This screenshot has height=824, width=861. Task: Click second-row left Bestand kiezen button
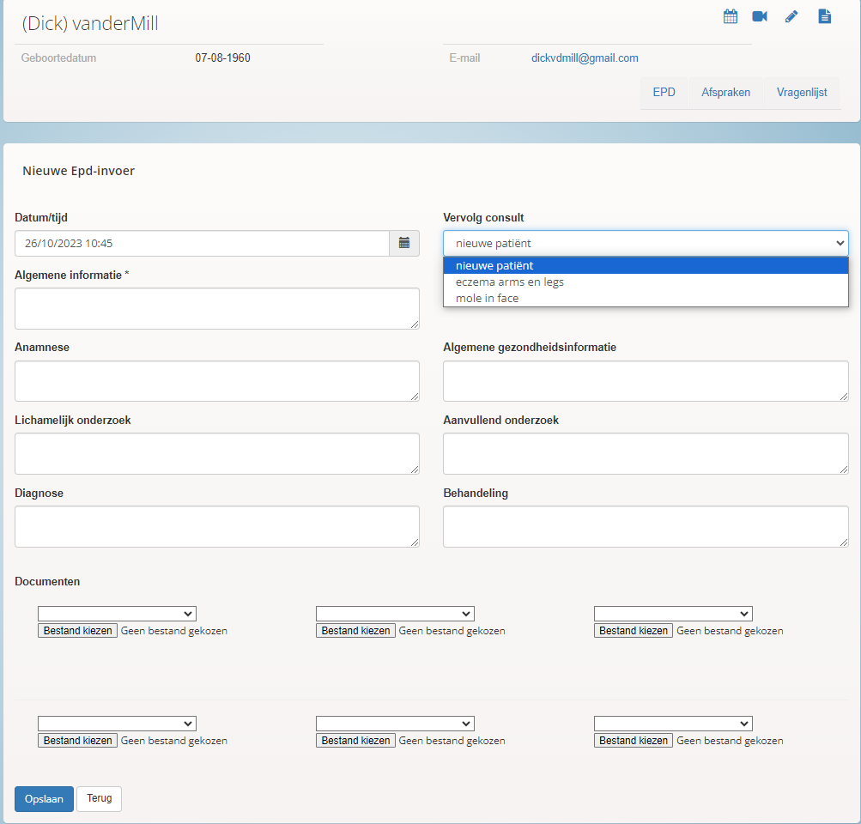coord(77,741)
